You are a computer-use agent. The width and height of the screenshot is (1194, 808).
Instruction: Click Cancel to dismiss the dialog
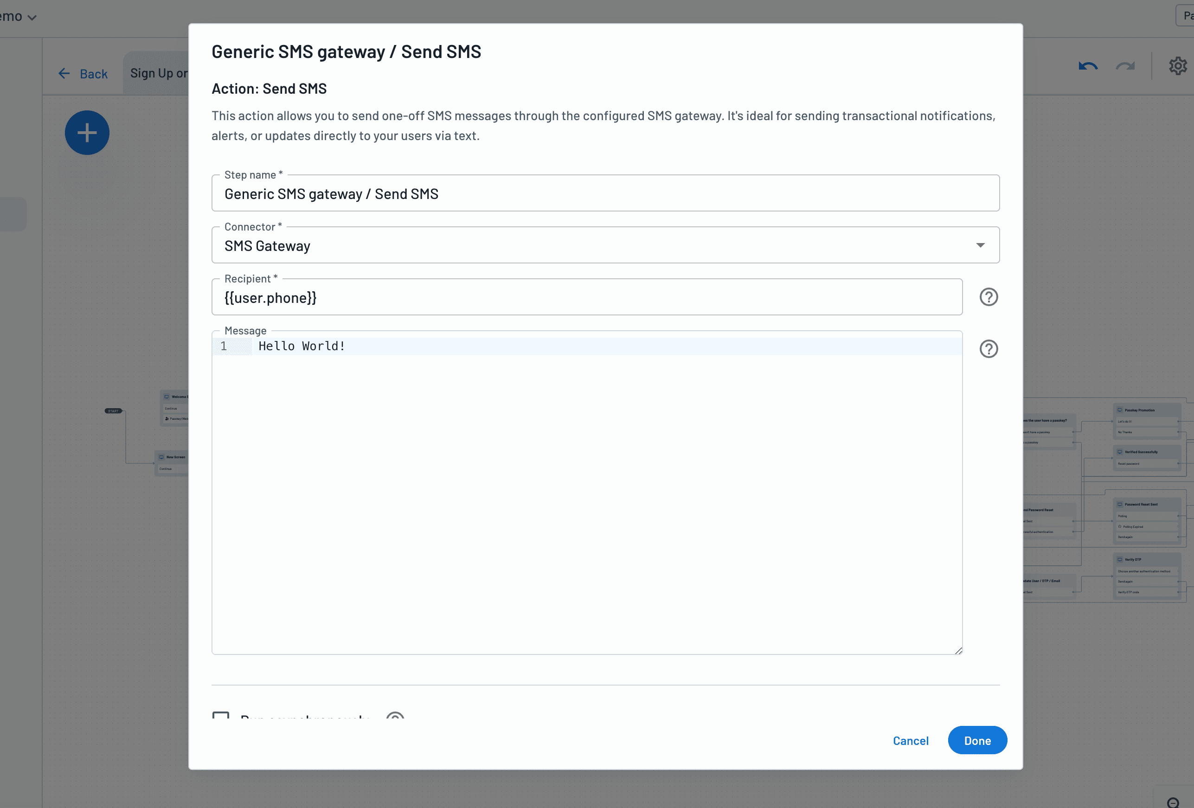point(910,740)
